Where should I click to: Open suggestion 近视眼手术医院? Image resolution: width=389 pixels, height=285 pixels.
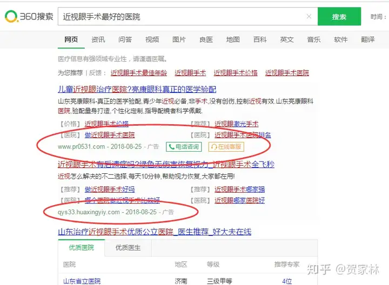point(287,73)
